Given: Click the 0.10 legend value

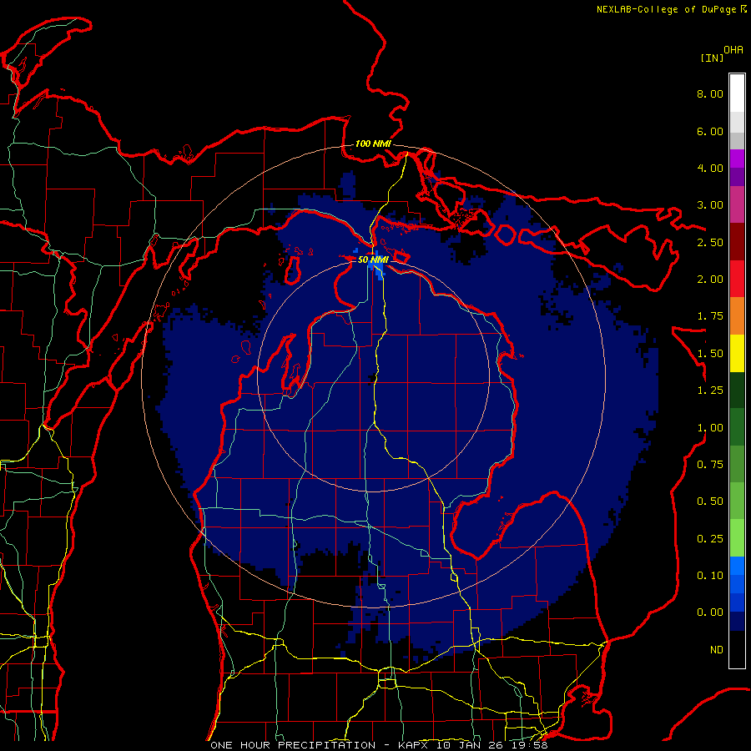Looking at the screenshot, I should [x=710, y=576].
